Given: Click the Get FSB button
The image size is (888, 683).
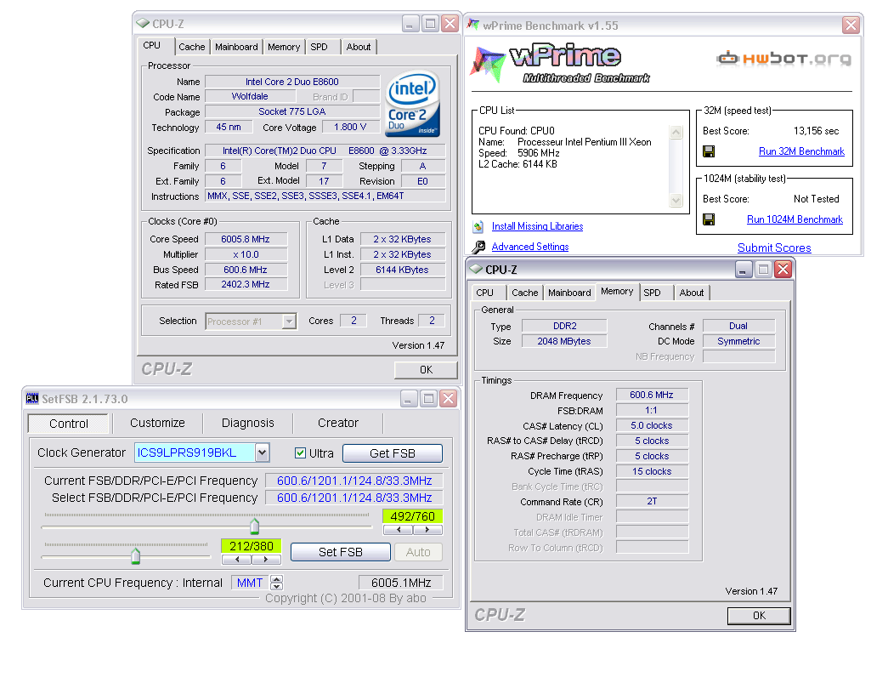Looking at the screenshot, I should (393, 453).
